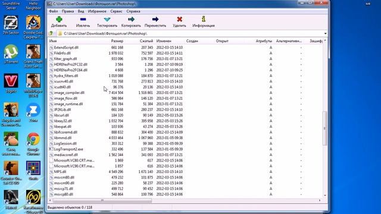Click the Microsoft.VC80.CRT manifest file icon
Image resolution: width=381 pixels, height=214 pixels.
[x=51, y=160]
